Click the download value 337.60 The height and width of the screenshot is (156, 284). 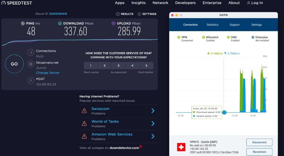[75, 31]
